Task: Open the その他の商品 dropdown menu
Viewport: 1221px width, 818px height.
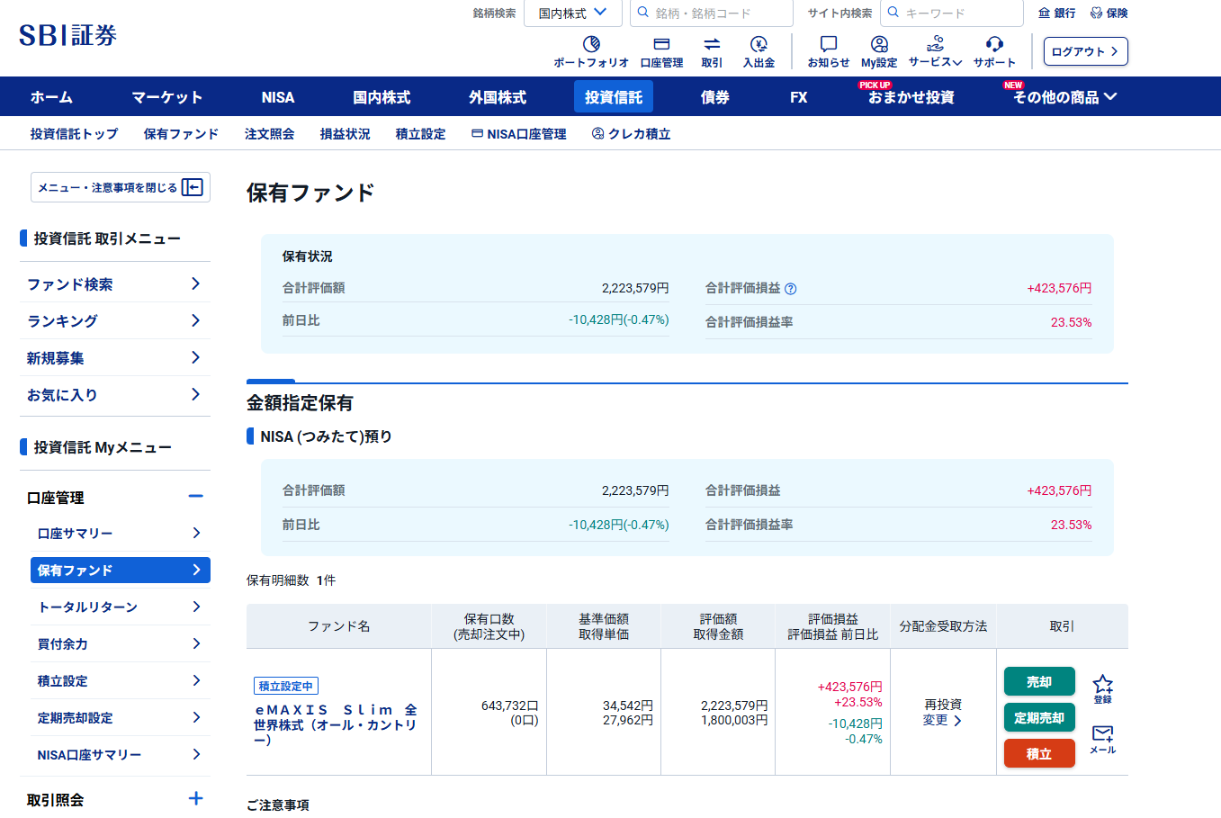Action: click(x=1064, y=97)
